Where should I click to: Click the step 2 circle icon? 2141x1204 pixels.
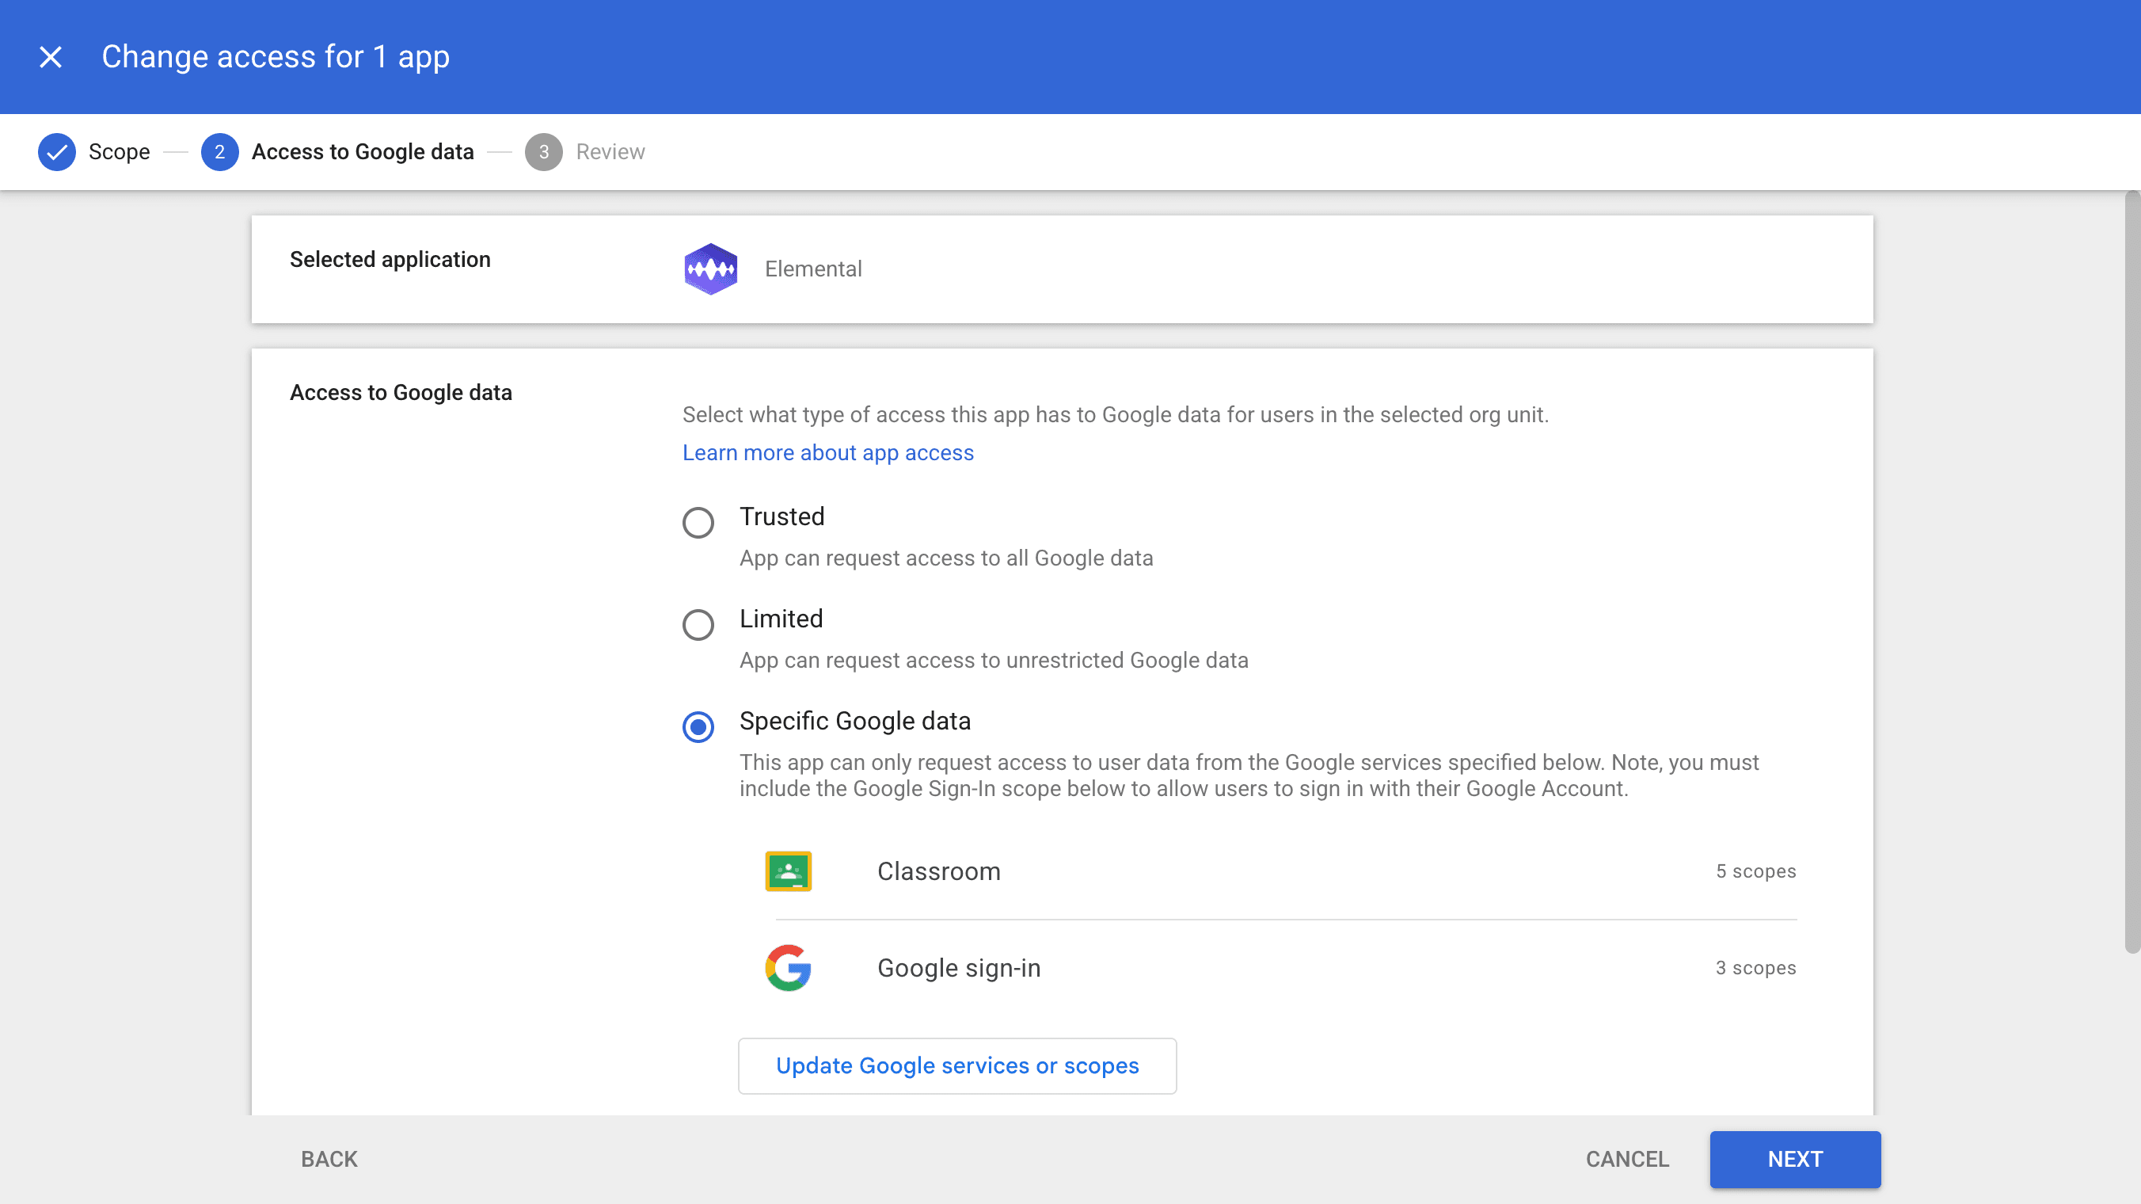pos(219,152)
